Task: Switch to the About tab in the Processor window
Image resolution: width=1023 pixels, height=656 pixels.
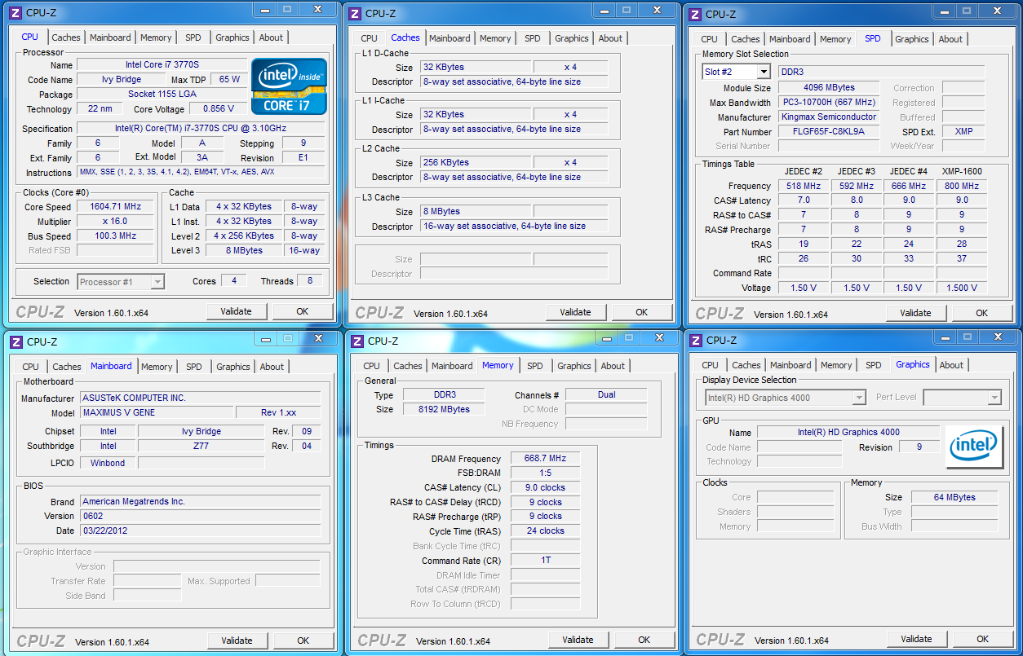Action: [x=271, y=37]
